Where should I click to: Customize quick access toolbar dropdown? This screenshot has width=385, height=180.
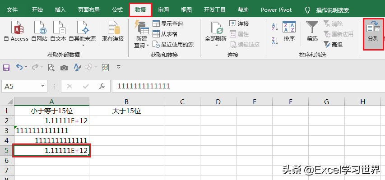(x=119, y=67)
